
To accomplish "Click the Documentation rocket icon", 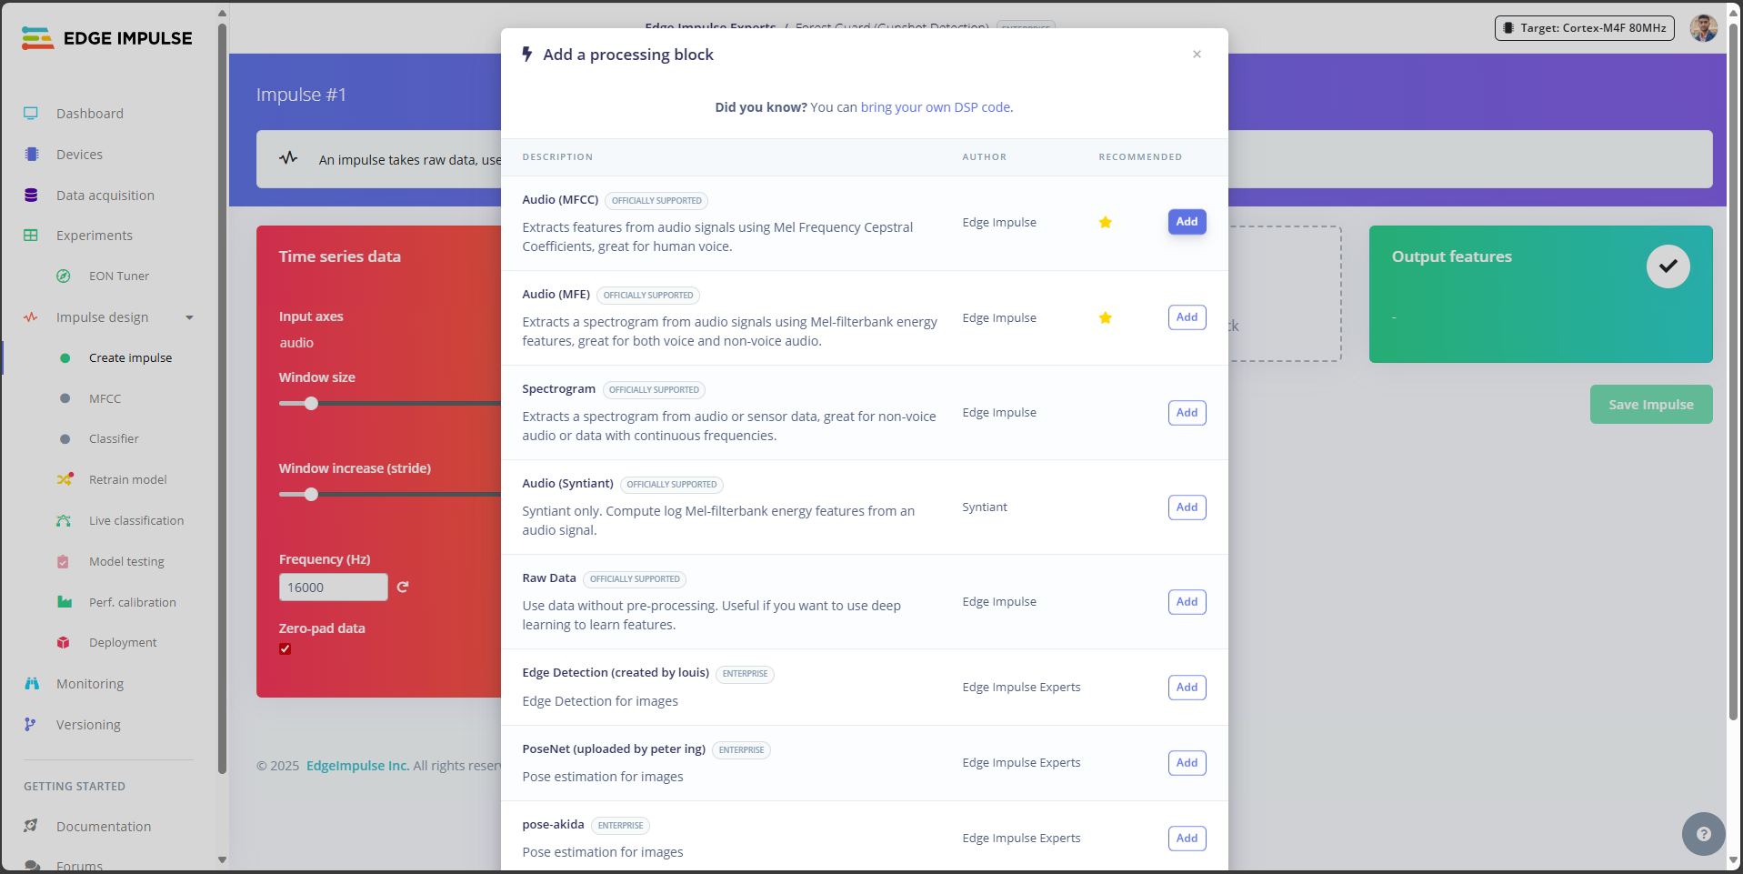I will point(31,826).
